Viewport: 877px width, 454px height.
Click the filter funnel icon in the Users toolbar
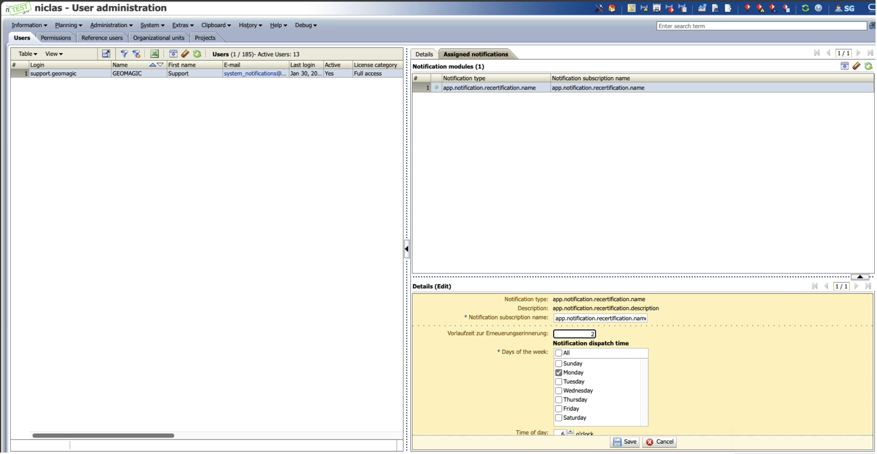point(124,54)
